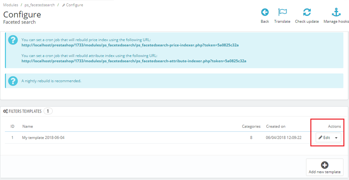Click the FILTERS TEMPLATES panel heading
The height and width of the screenshot is (180, 349).
click(25, 111)
